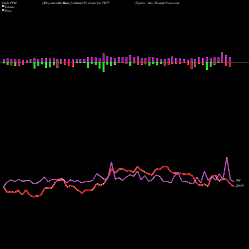Screen dimensions: 249x249
Task: Click the '(3day smooth) MunafaSutra(TM) charts for TIPT' heading
Action: coord(76,3)
